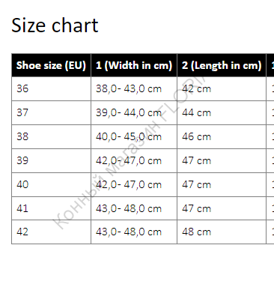This screenshot has width=274, height=284.
Task: Click the 46 cm length cell
Action: click(x=222, y=136)
